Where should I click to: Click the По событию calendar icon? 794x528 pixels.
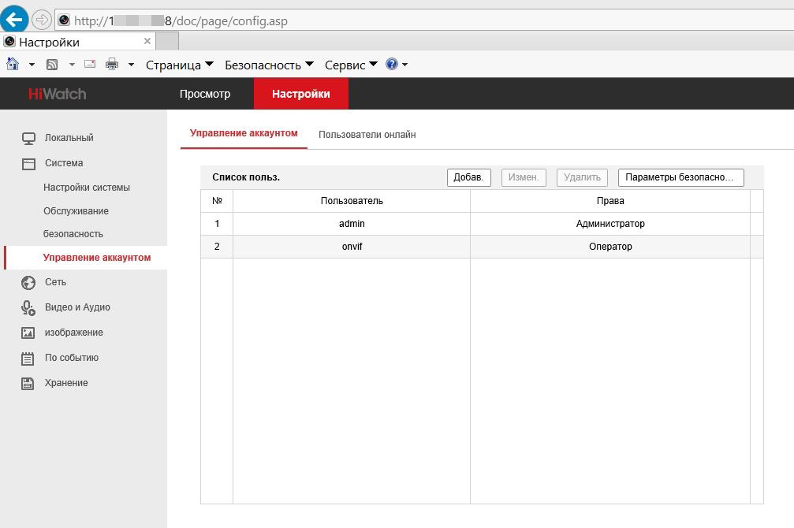(28, 359)
